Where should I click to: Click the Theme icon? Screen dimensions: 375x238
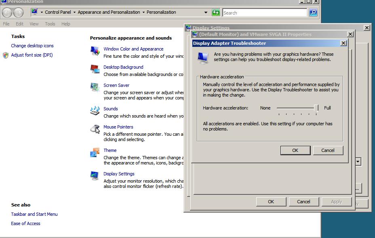[95, 152]
